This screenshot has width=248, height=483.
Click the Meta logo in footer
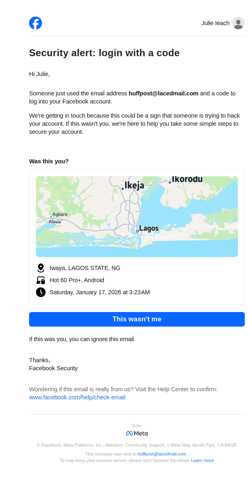(137, 433)
